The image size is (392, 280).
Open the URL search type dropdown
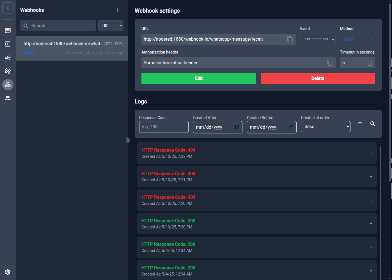tap(111, 26)
